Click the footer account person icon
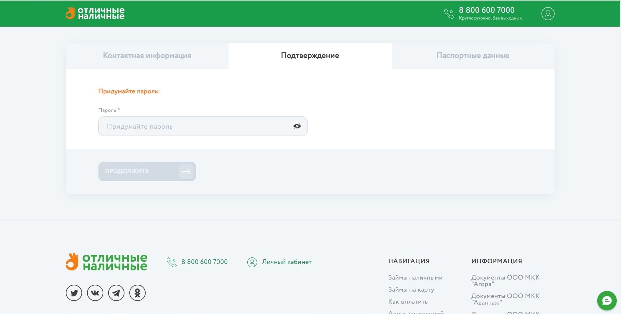 coord(252,262)
